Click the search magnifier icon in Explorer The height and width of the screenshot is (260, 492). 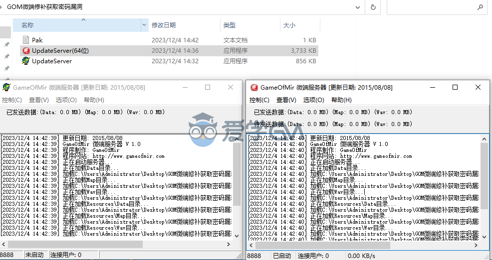coord(480,7)
